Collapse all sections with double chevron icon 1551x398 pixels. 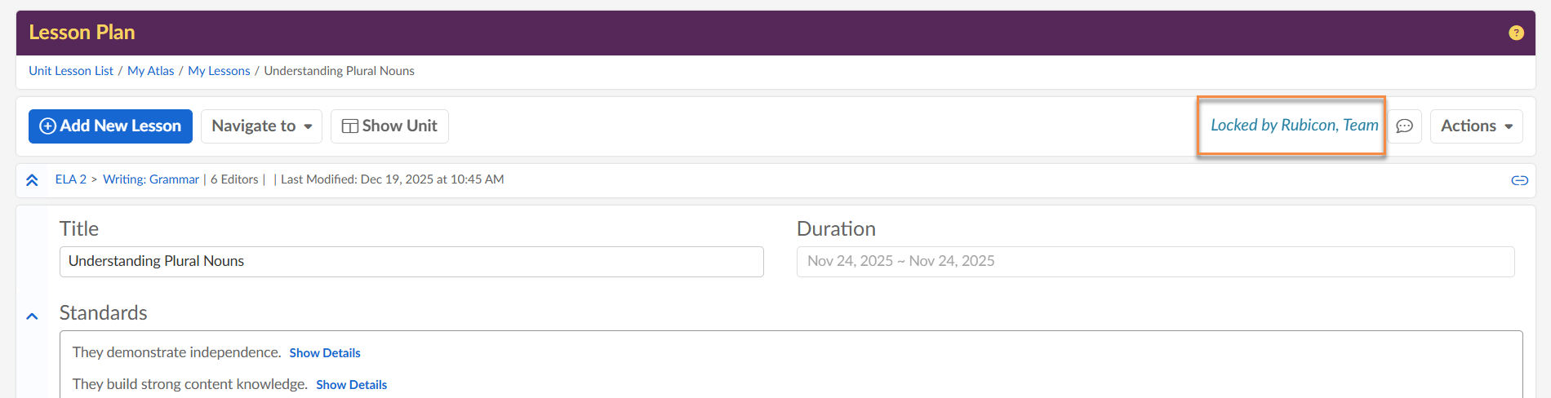pyautogui.click(x=32, y=180)
